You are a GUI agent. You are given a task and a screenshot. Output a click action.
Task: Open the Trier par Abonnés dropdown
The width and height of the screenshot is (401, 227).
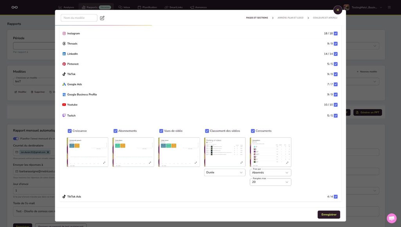[270, 173]
